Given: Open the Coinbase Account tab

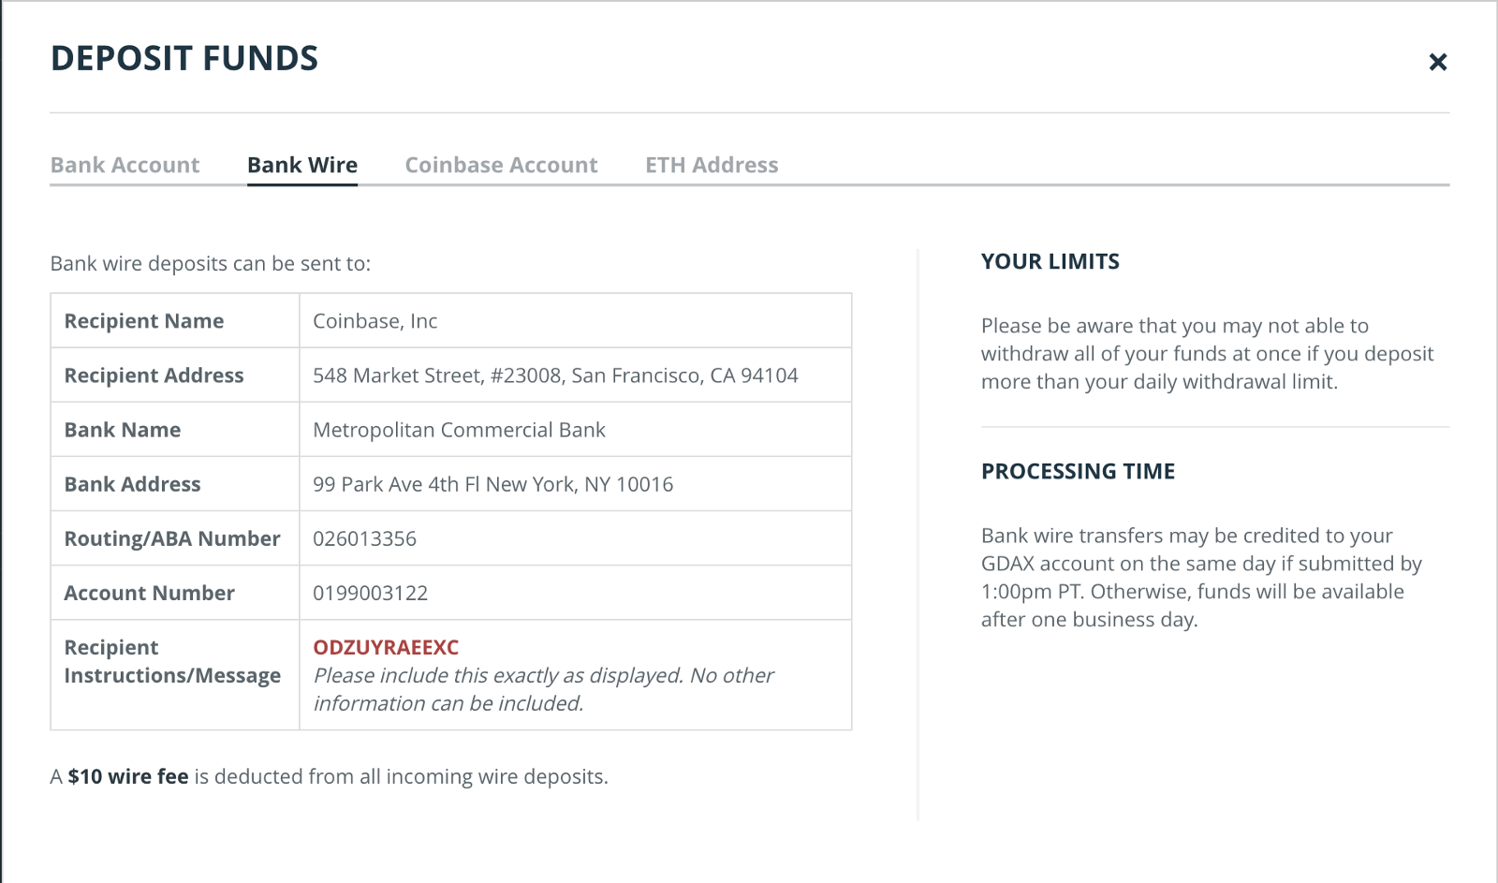Looking at the screenshot, I should [x=501, y=166].
